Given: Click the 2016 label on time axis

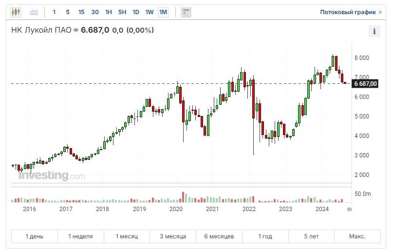Looking at the screenshot, I should 29,209.
